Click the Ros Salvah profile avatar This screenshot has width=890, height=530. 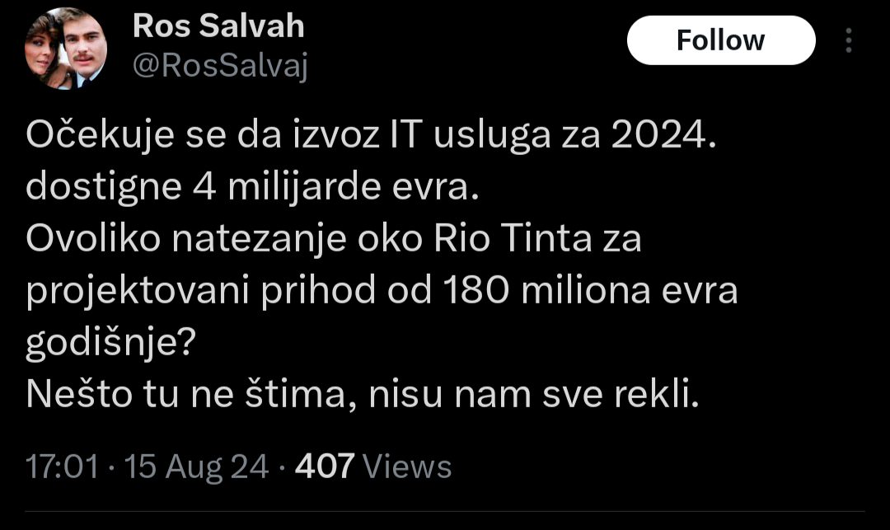(x=67, y=49)
